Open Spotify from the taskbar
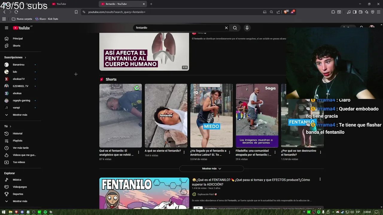The width and height of the screenshot is (383, 215). coord(45,212)
